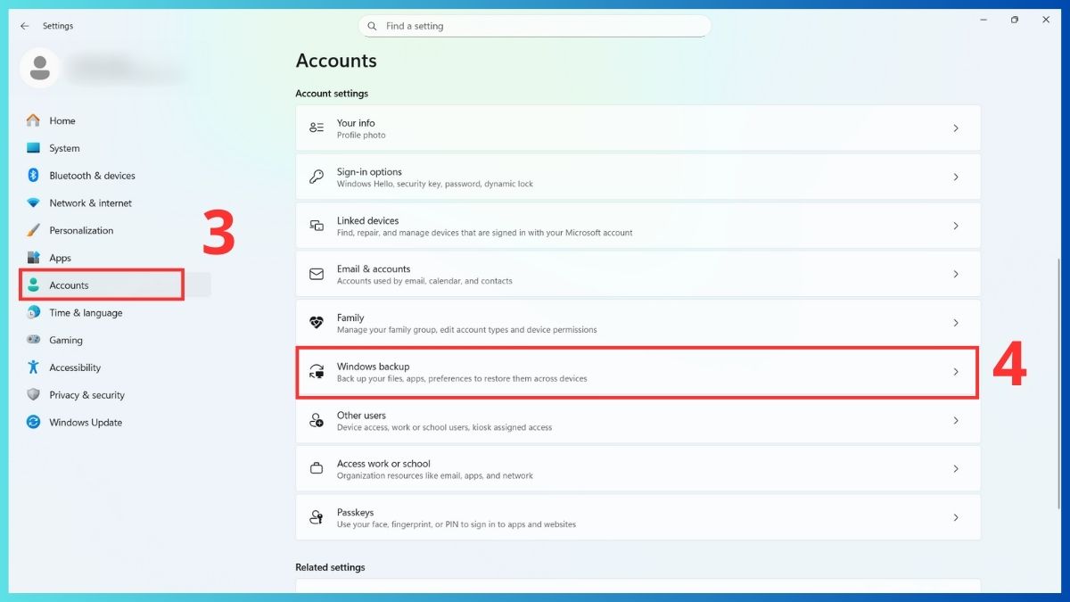The image size is (1070, 602).
Task: Click the Personalization paintbrush icon
Action: (33, 230)
